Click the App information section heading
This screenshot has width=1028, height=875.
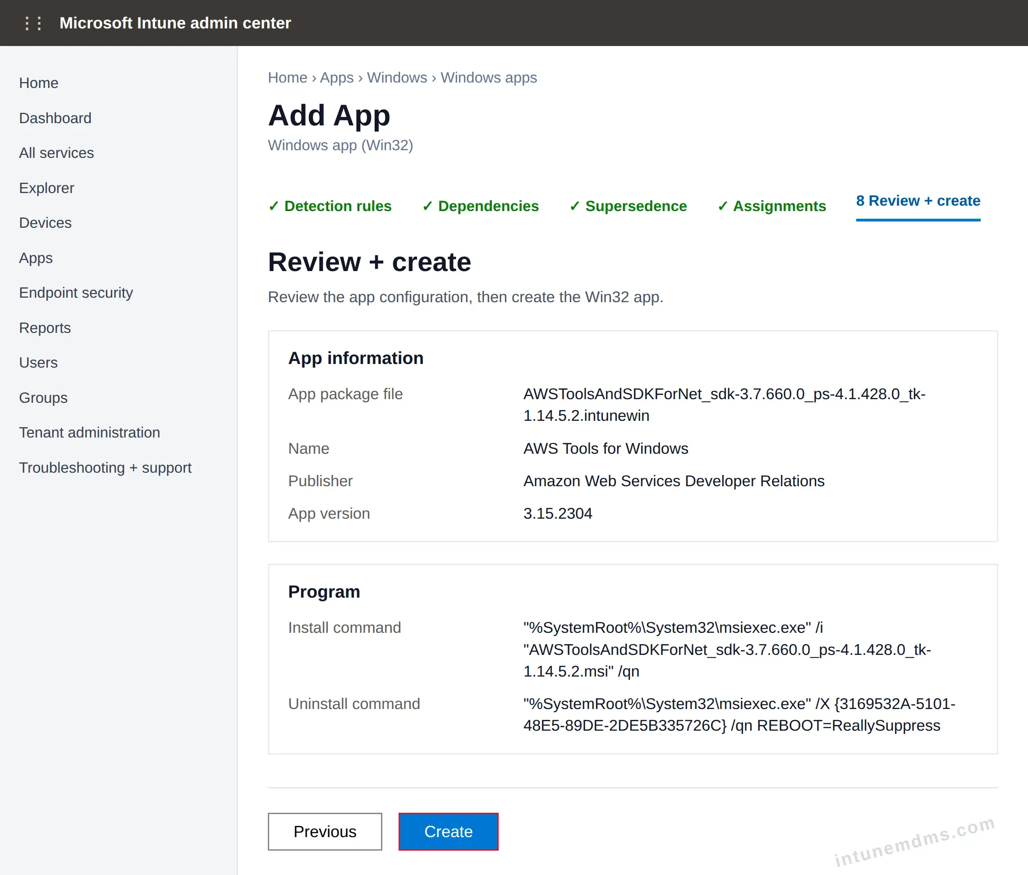click(356, 358)
